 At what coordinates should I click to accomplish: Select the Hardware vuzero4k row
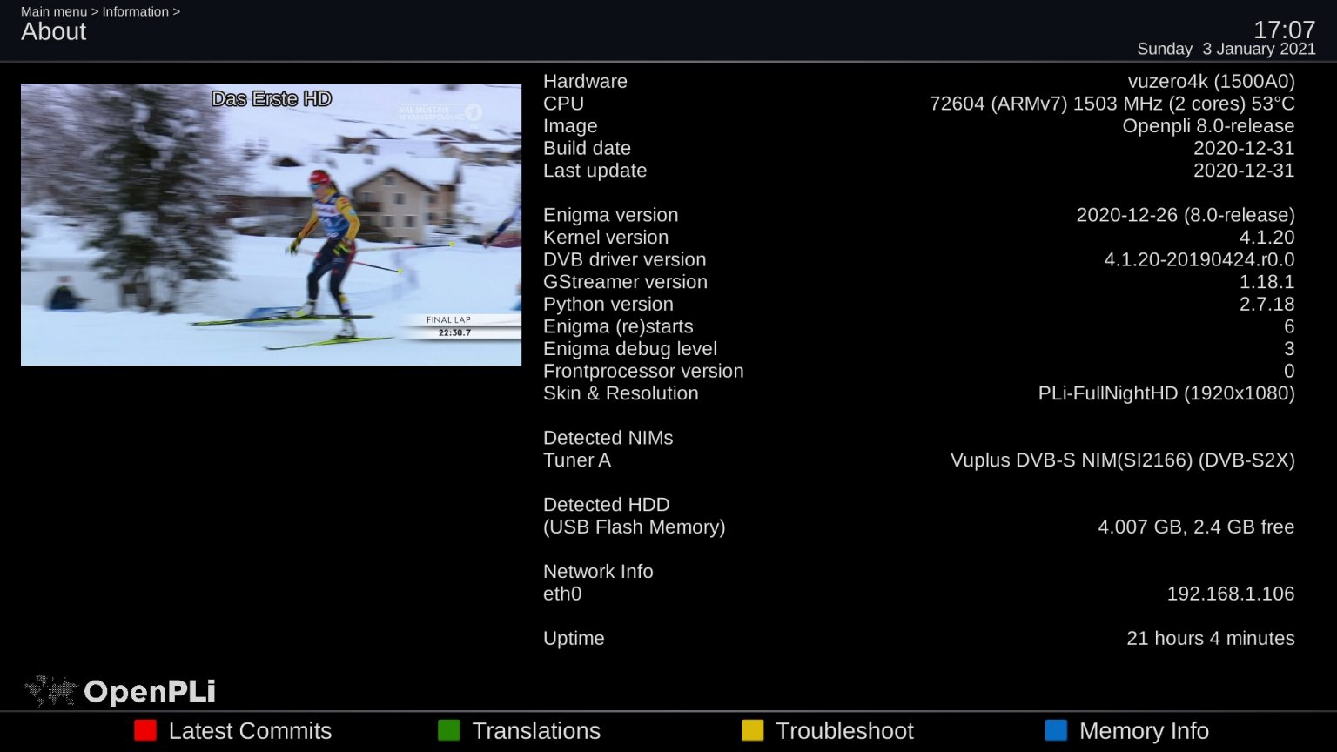pyautogui.click(x=918, y=81)
